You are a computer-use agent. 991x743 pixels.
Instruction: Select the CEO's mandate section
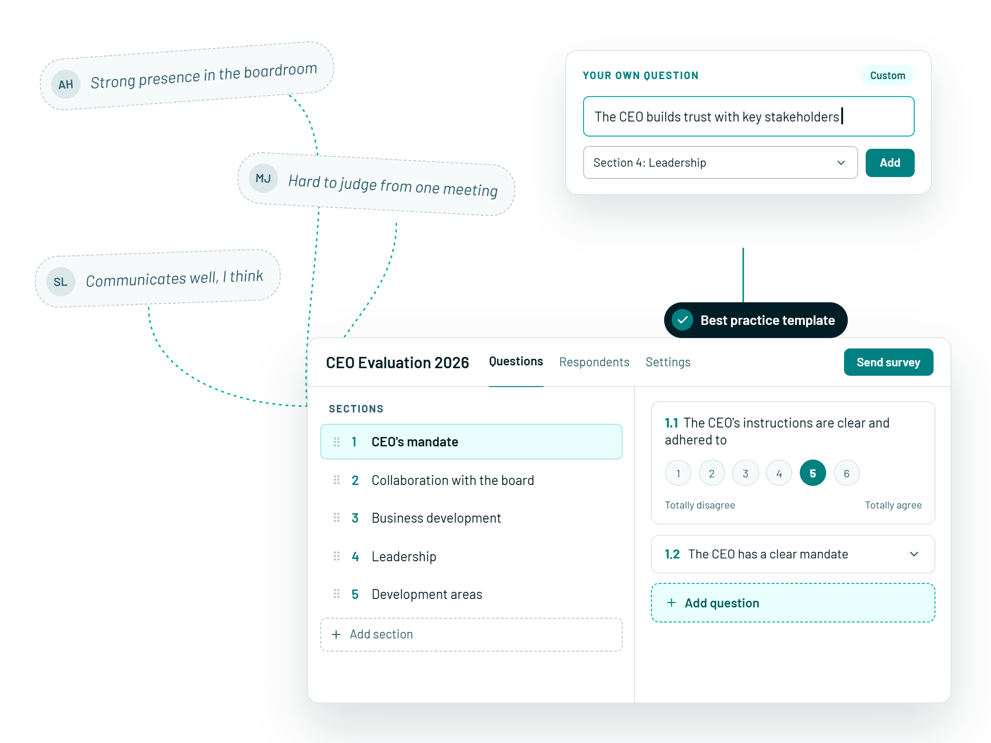pyautogui.click(x=471, y=442)
